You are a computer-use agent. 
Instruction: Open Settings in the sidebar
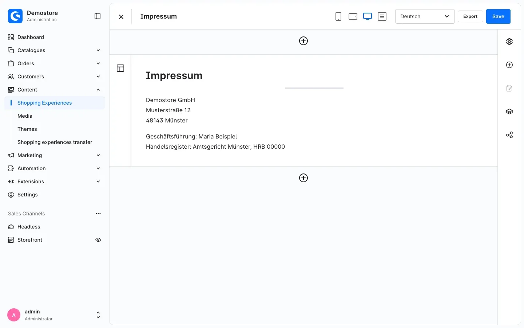tap(55, 195)
